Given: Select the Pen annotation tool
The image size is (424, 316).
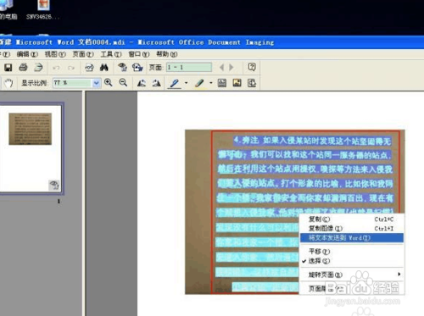Looking at the screenshot, I should coord(175,83).
